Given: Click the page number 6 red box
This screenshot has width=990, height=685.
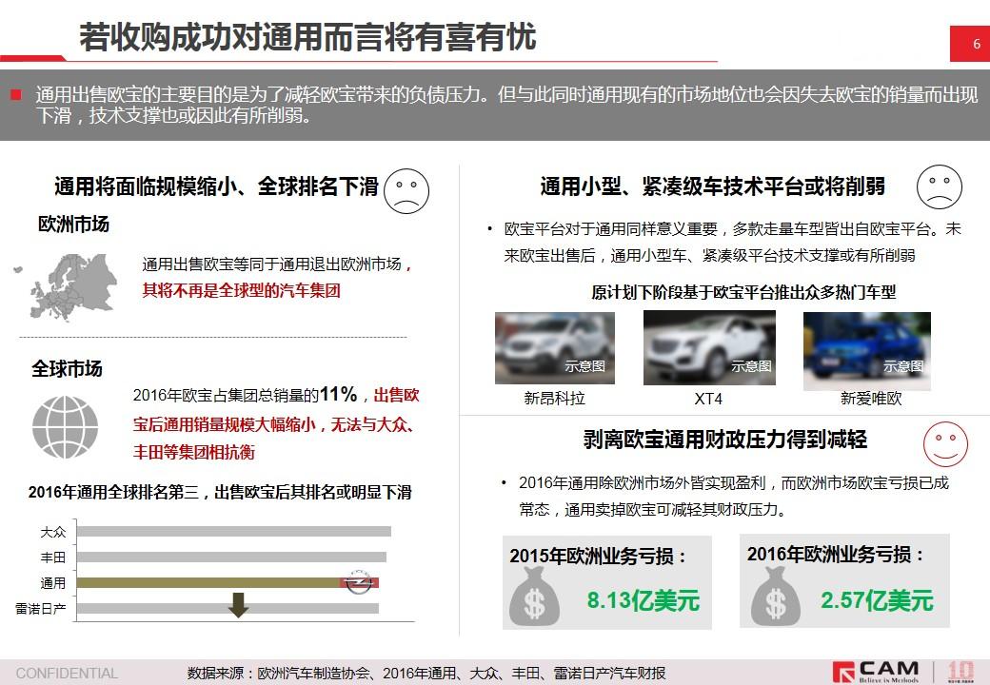Looking at the screenshot, I should 970,44.
